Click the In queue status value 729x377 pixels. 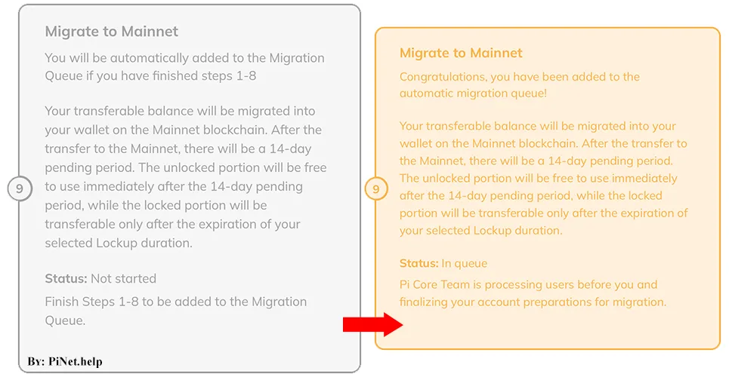(465, 263)
